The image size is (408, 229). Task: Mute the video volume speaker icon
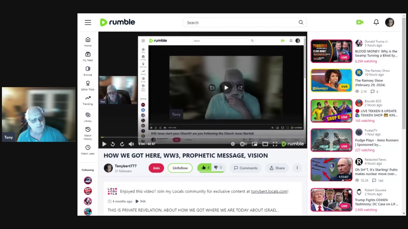click(x=131, y=144)
